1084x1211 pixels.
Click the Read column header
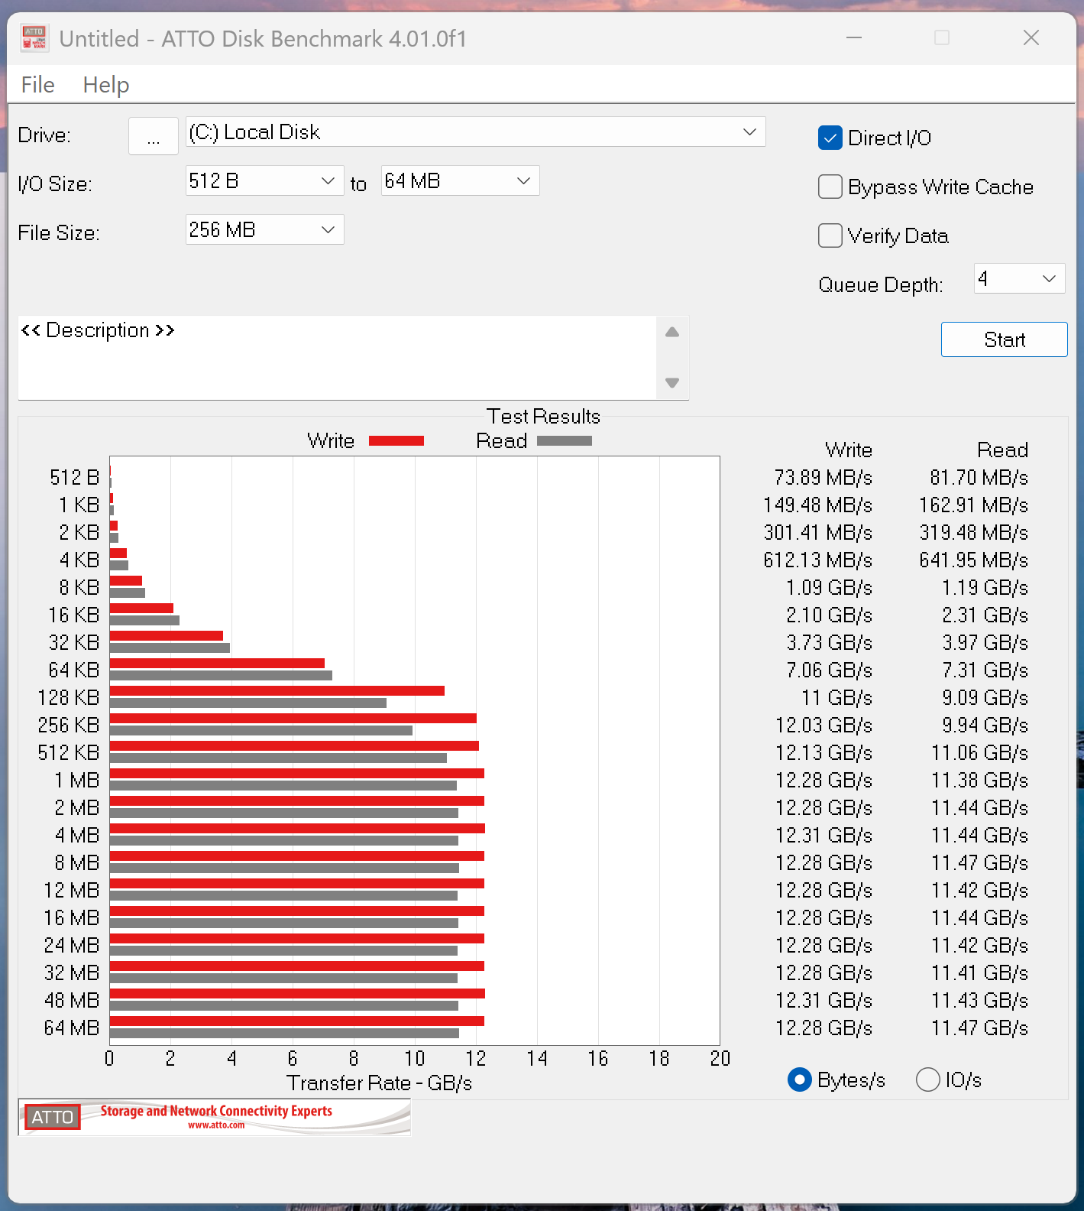(x=1003, y=450)
